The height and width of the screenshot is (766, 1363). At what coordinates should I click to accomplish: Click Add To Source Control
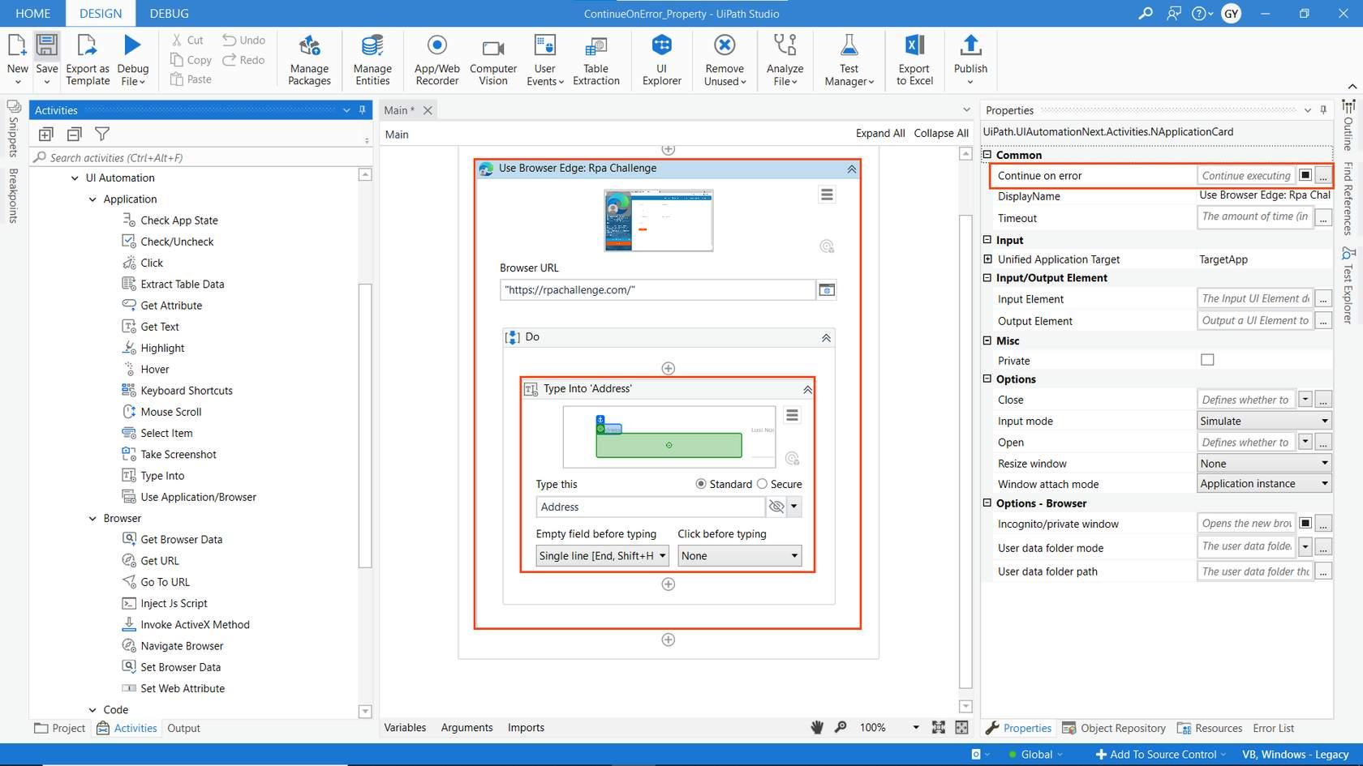click(1159, 754)
